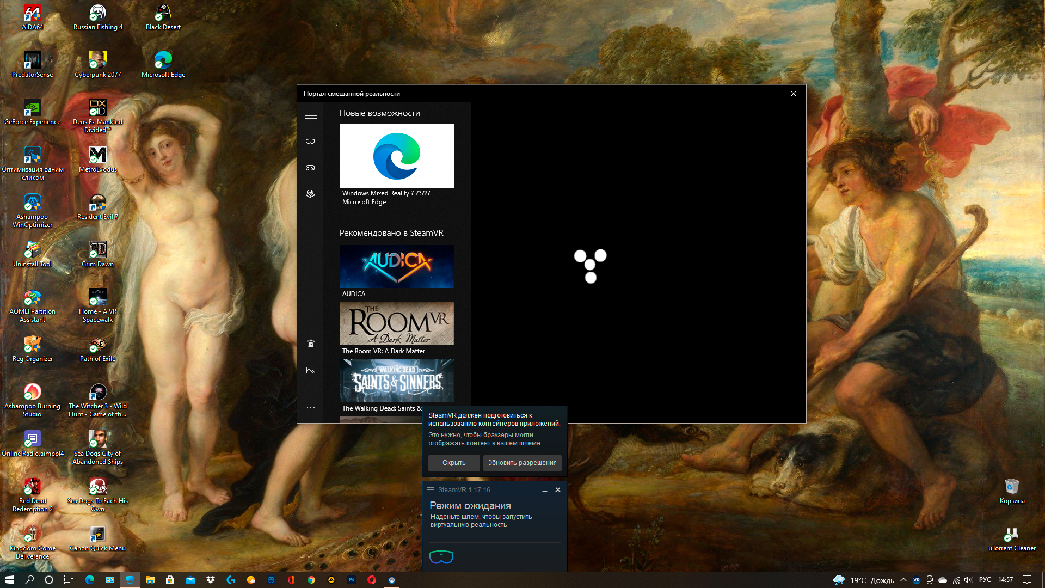
Task: Select the headset status icon in SteamVR
Action: point(441,557)
